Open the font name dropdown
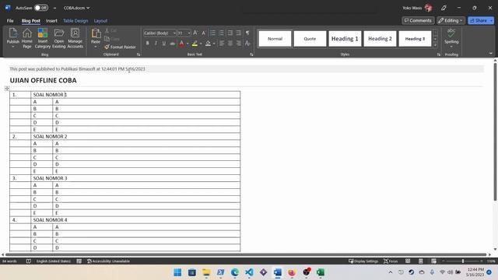The height and width of the screenshot is (280, 498). click(x=174, y=33)
